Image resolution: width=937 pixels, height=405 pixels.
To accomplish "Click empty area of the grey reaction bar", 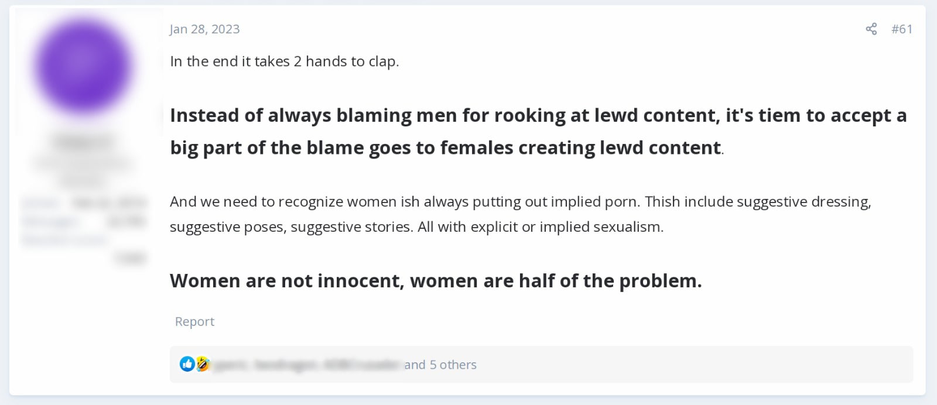I will point(691,365).
